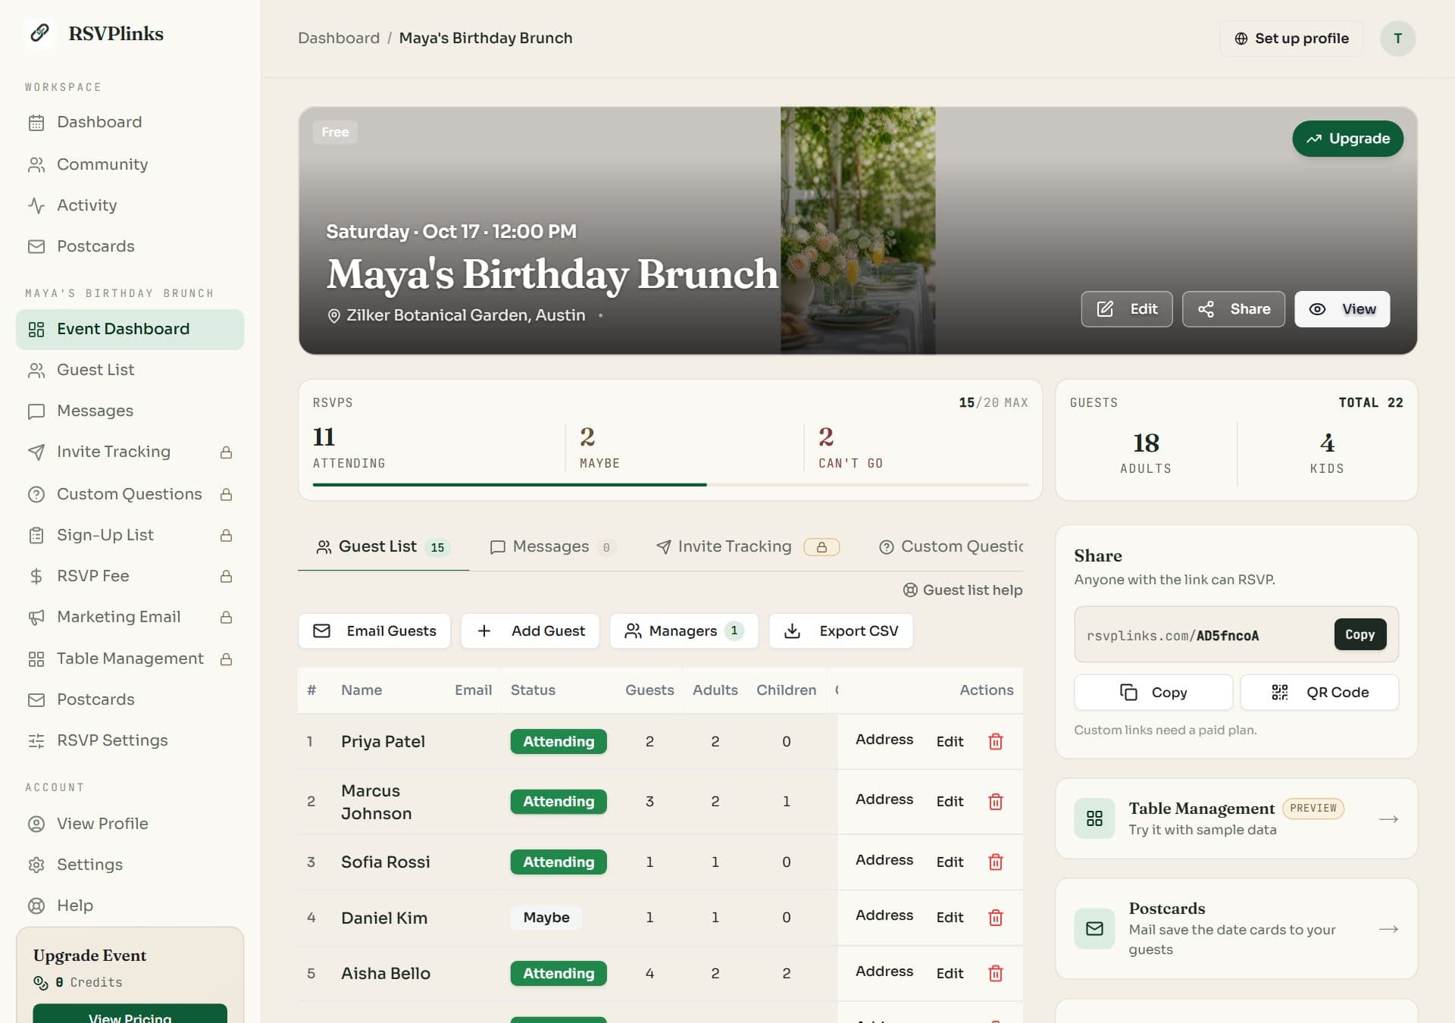Delete Priya Patel with trash icon
The image size is (1455, 1023).
point(996,741)
